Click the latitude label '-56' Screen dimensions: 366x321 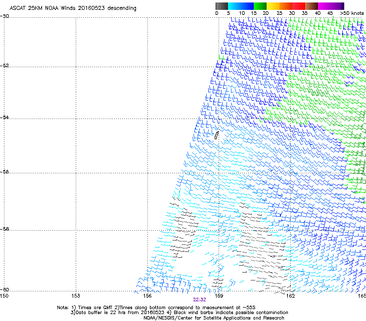pyautogui.click(x=4, y=171)
